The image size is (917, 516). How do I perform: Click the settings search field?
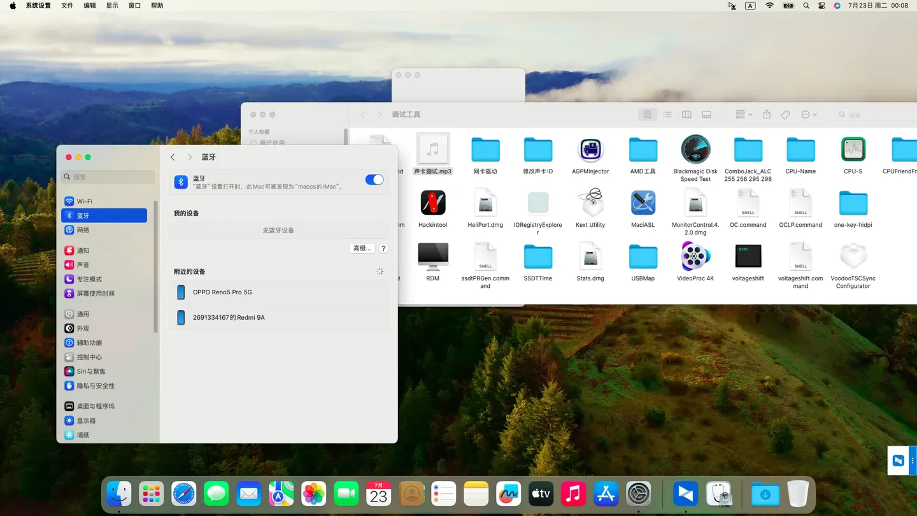pyautogui.click(x=108, y=176)
